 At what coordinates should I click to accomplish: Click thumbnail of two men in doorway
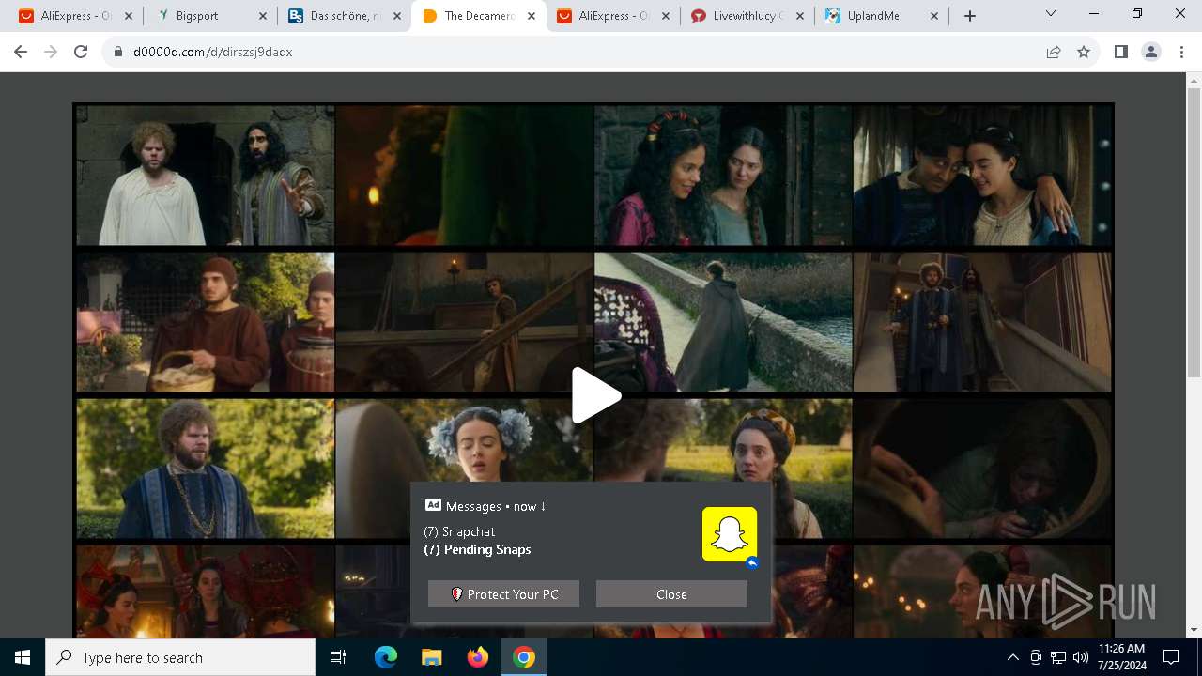click(205, 176)
